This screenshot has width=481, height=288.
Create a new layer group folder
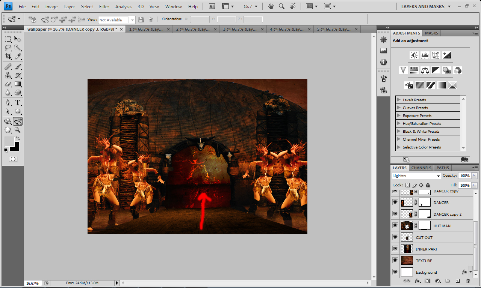click(x=448, y=281)
